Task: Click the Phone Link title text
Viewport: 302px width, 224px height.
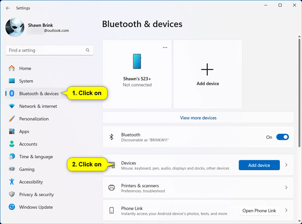Action: (132, 208)
